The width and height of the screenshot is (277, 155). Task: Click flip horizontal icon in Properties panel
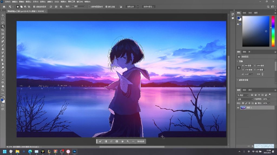click(x=258, y=74)
